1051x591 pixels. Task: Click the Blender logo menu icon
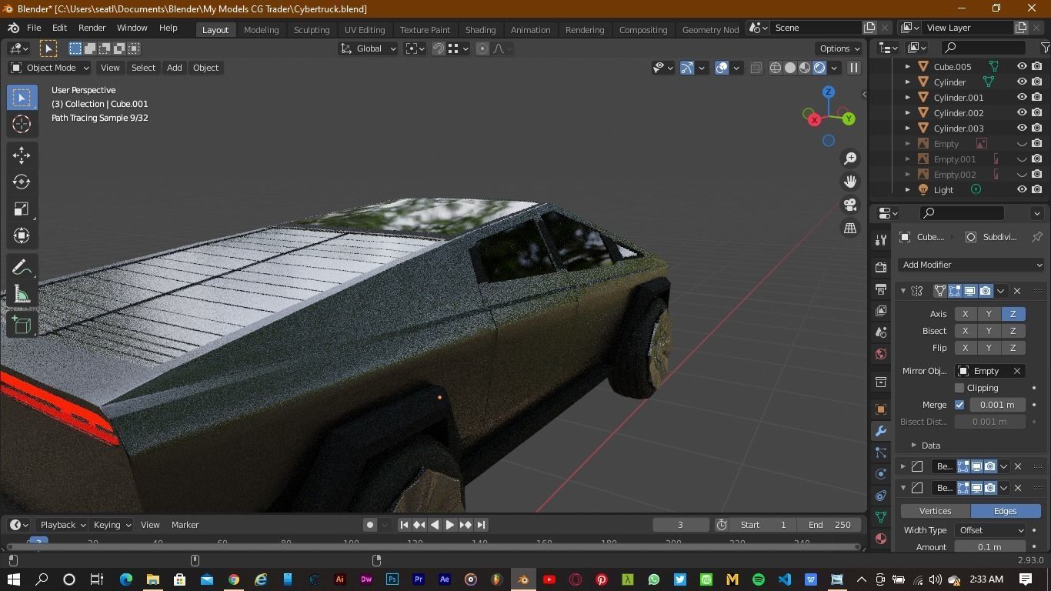pos(13,28)
